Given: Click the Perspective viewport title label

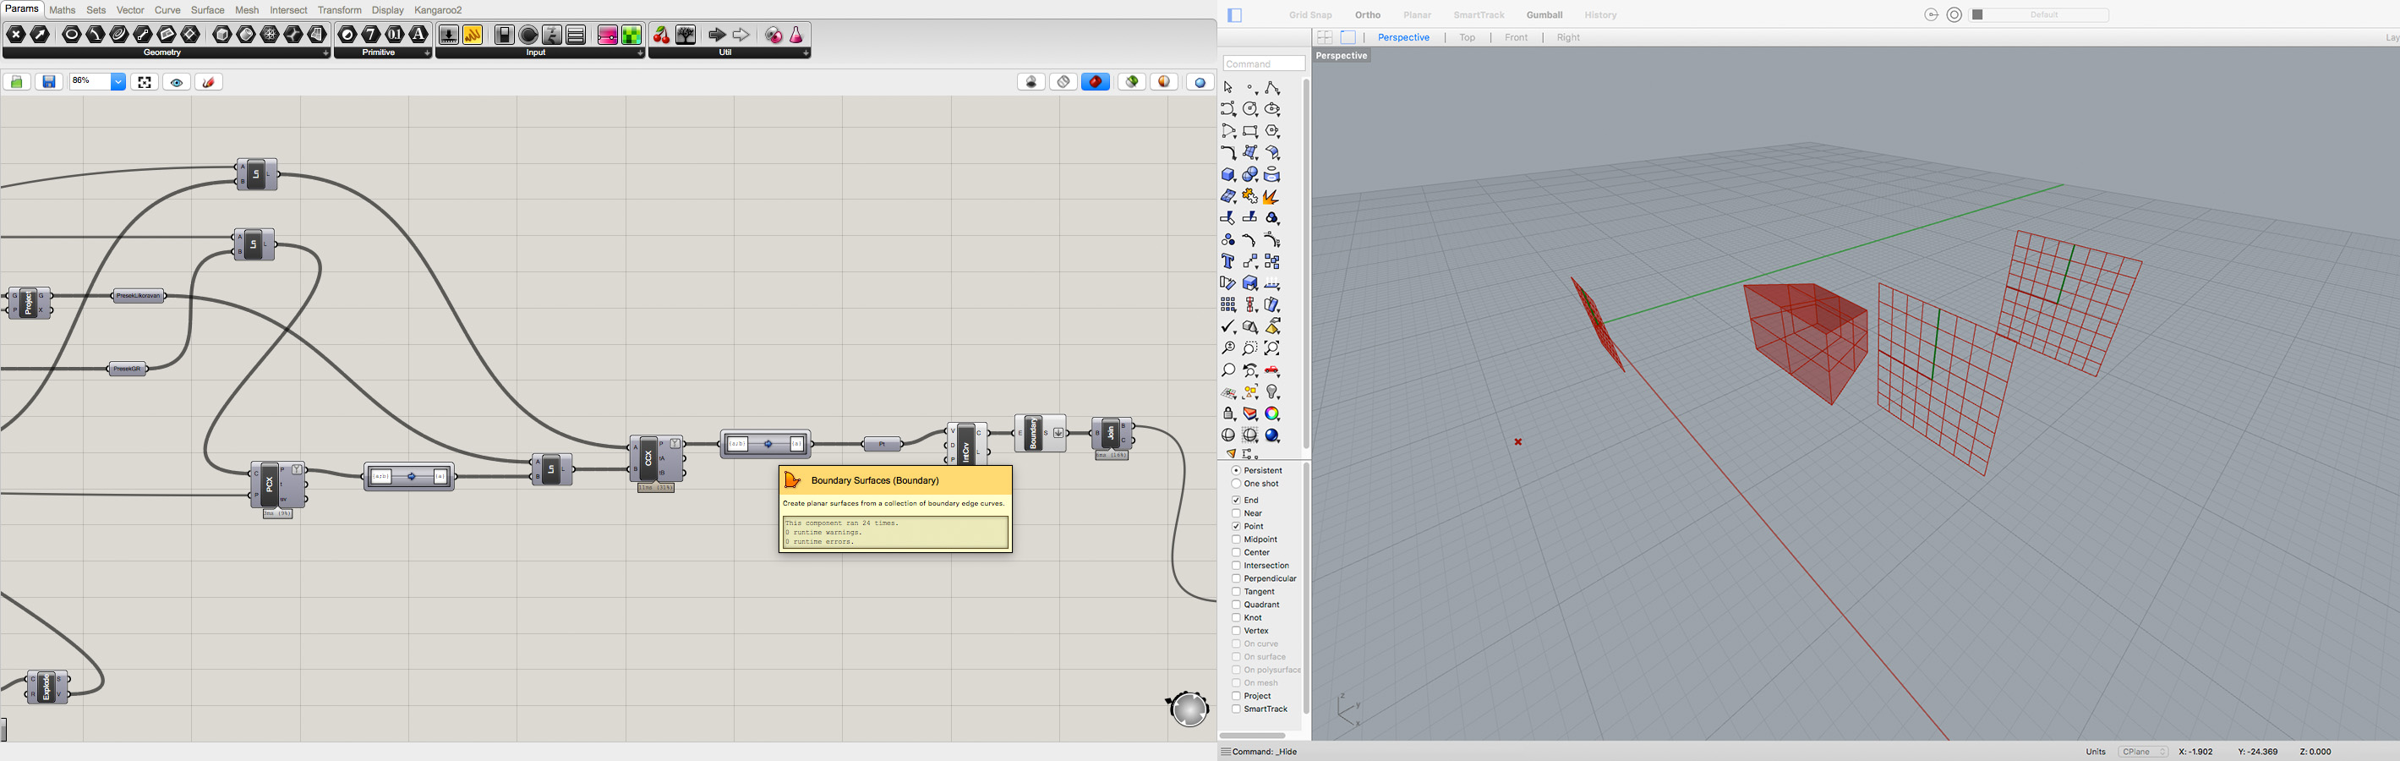Looking at the screenshot, I should pos(1342,56).
